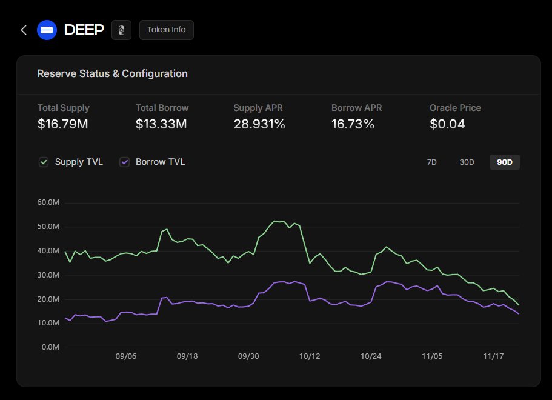Click the Borrow TVL legend label
The image size is (552, 400).
pyautogui.click(x=160, y=162)
